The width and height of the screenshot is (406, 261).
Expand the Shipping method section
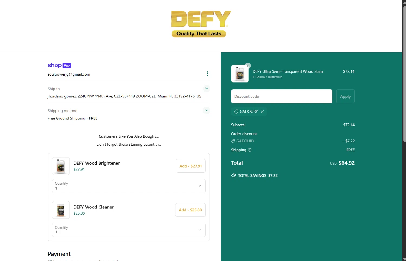(207, 110)
